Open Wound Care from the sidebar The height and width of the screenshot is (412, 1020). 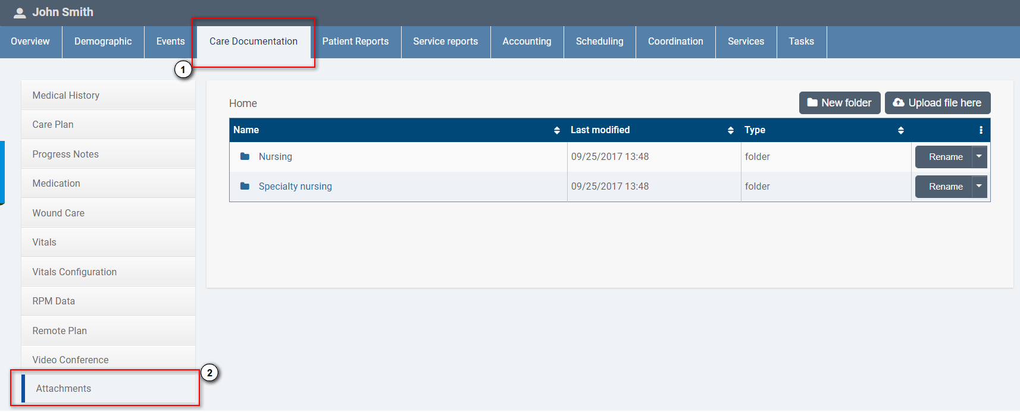click(x=58, y=213)
